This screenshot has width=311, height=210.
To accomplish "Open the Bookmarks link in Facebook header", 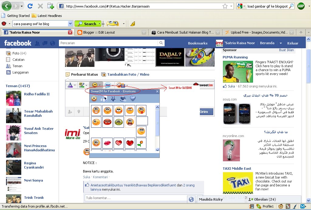I will point(197,43).
